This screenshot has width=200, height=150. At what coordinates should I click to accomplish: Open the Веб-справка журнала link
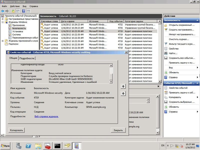[x=46, y=116]
